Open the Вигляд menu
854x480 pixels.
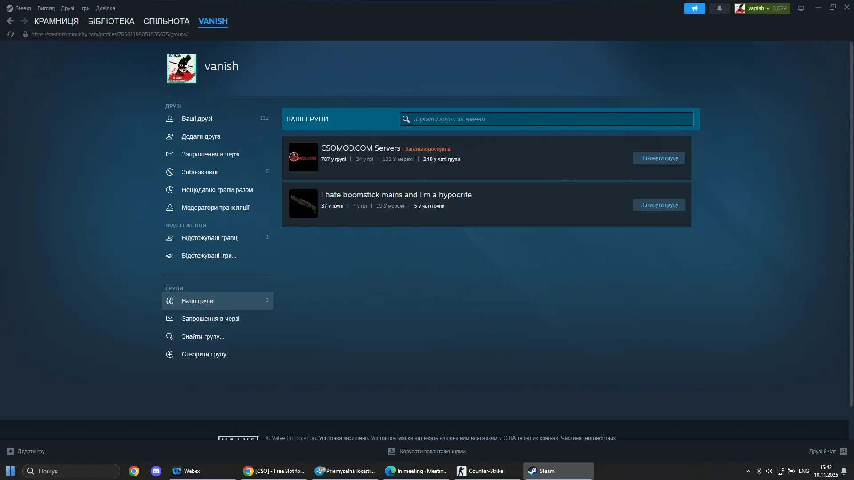tap(46, 8)
